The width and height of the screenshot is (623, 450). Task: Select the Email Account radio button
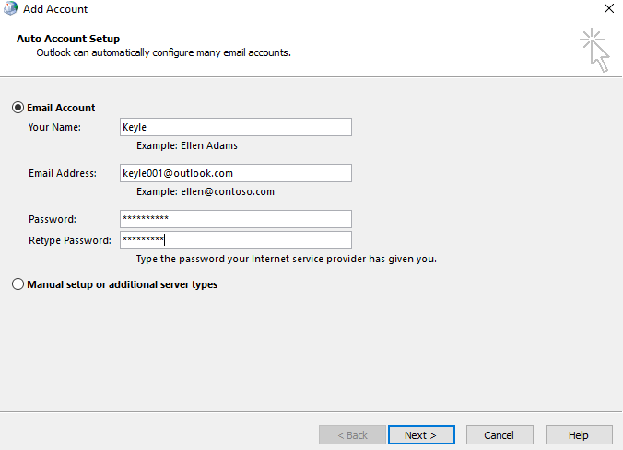click(x=18, y=108)
